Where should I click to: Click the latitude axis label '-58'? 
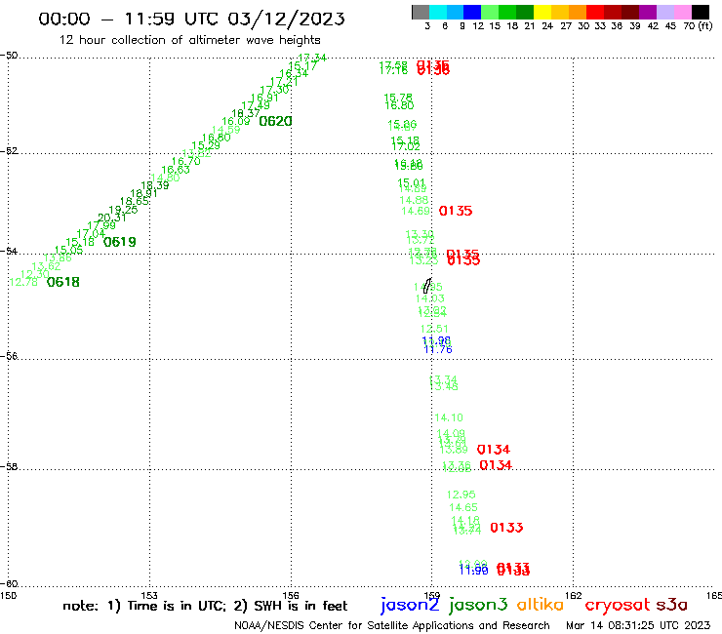[x=9, y=467]
